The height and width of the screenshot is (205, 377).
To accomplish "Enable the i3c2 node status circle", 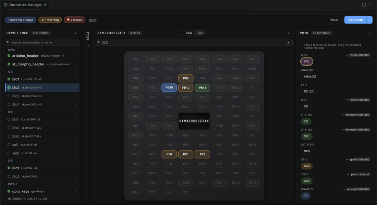I will [9, 177].
